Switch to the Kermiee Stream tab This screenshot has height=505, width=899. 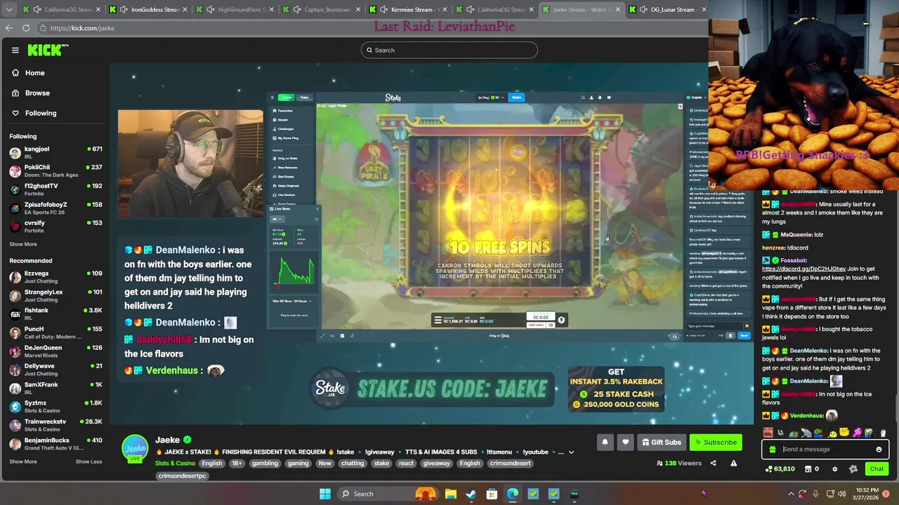[x=409, y=10]
